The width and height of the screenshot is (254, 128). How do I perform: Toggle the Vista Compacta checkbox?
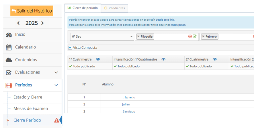[70, 48]
